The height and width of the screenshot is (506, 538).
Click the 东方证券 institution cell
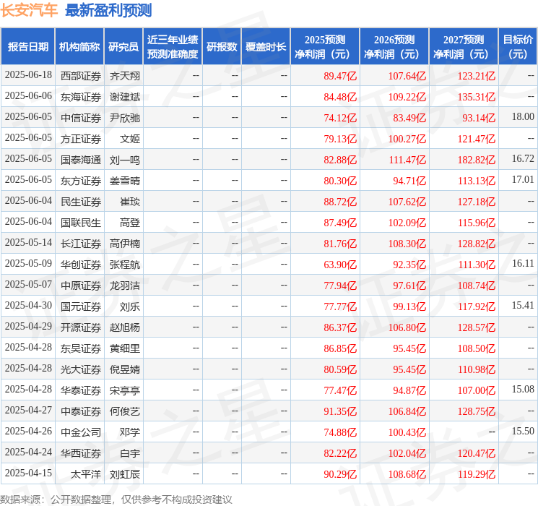[81, 181]
